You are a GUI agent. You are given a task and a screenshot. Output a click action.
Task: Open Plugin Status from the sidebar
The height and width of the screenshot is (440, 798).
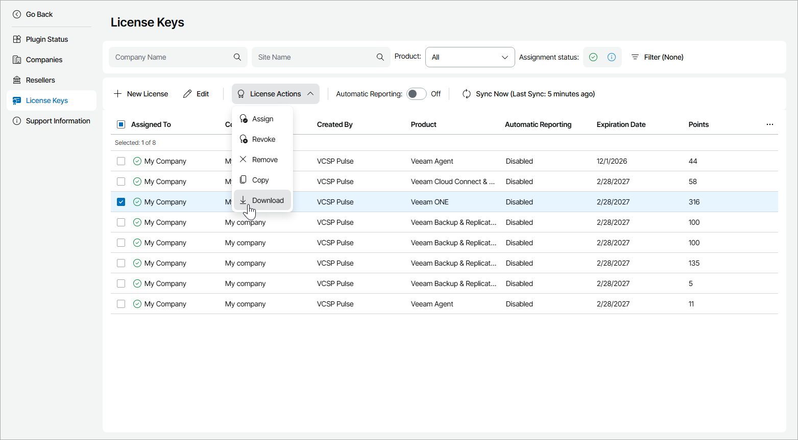coord(46,39)
